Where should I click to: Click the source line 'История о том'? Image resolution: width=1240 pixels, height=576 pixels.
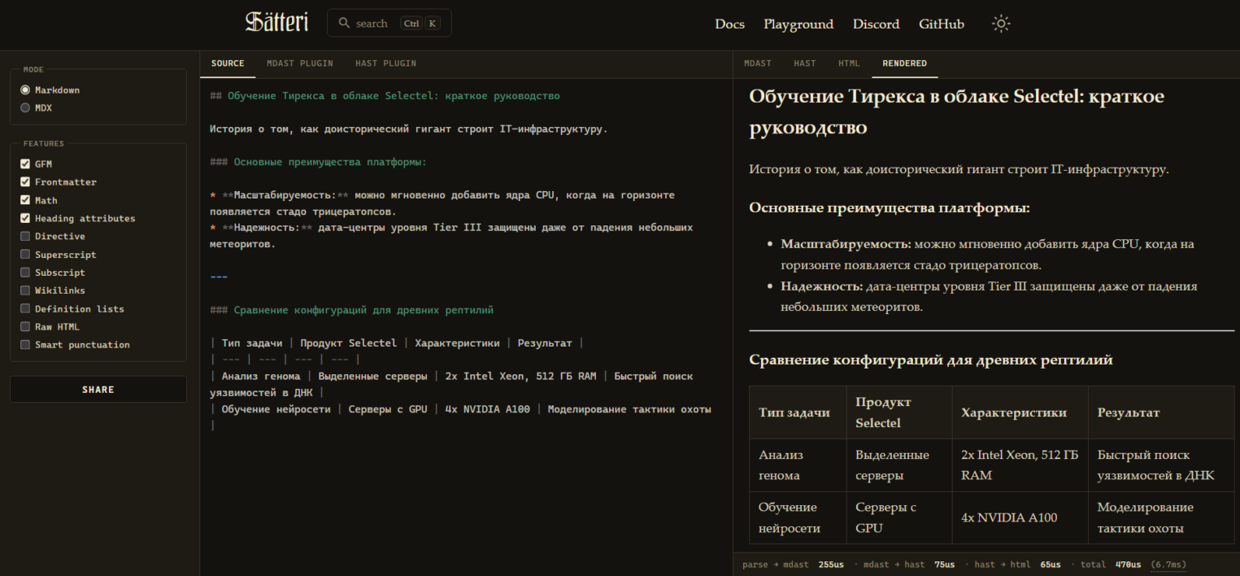coord(408,129)
